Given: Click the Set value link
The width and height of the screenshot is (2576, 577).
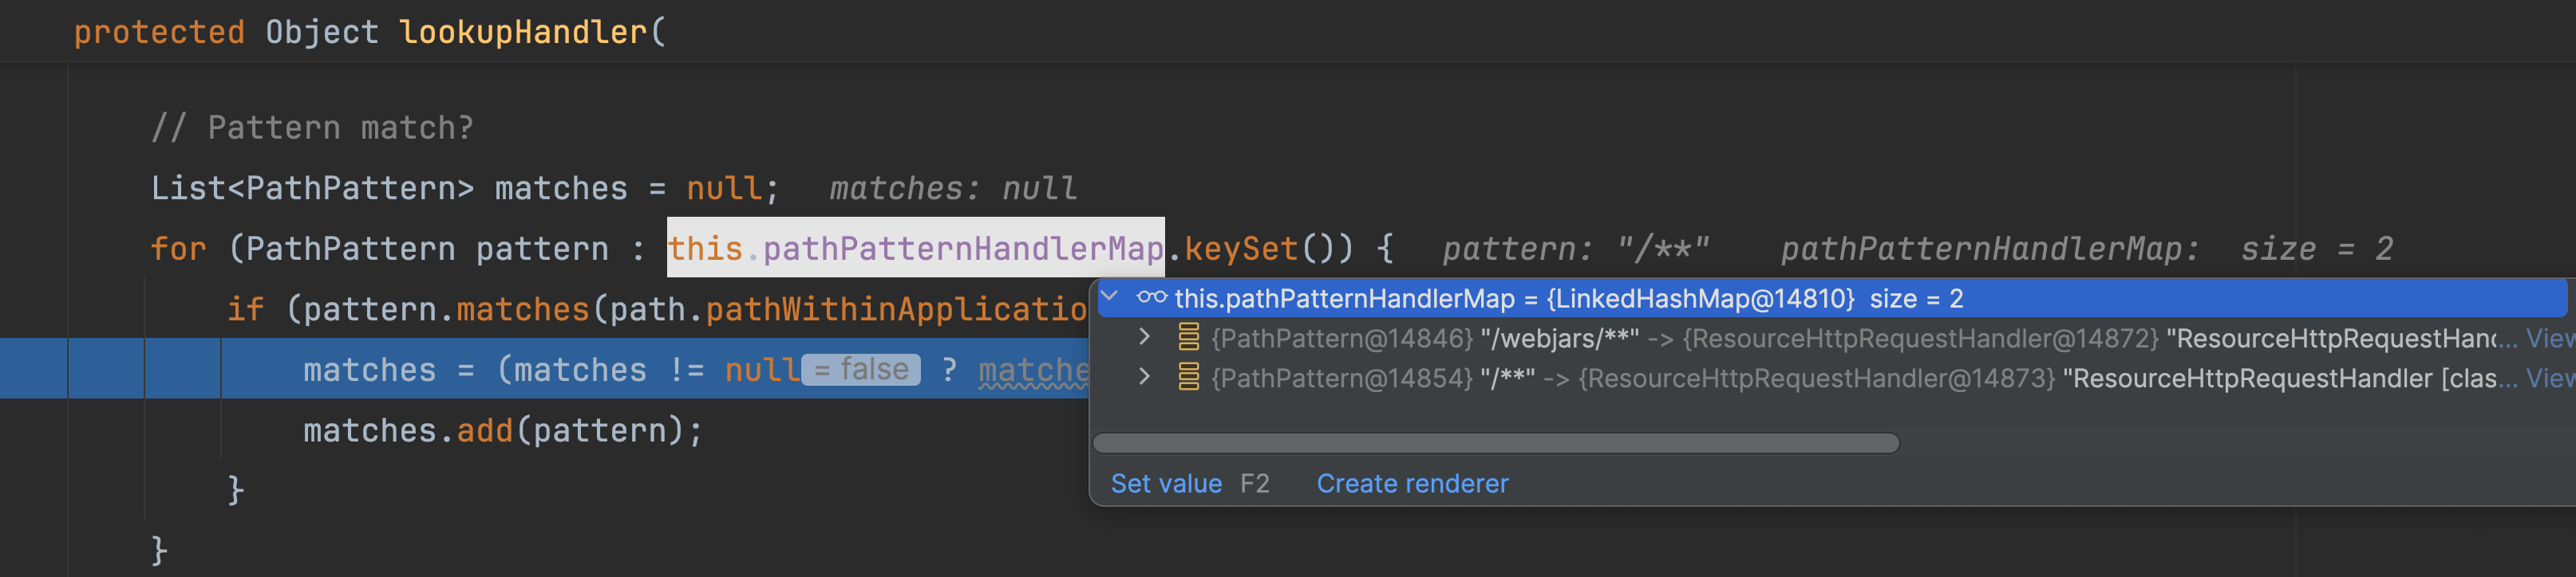Looking at the screenshot, I should (x=1166, y=485).
